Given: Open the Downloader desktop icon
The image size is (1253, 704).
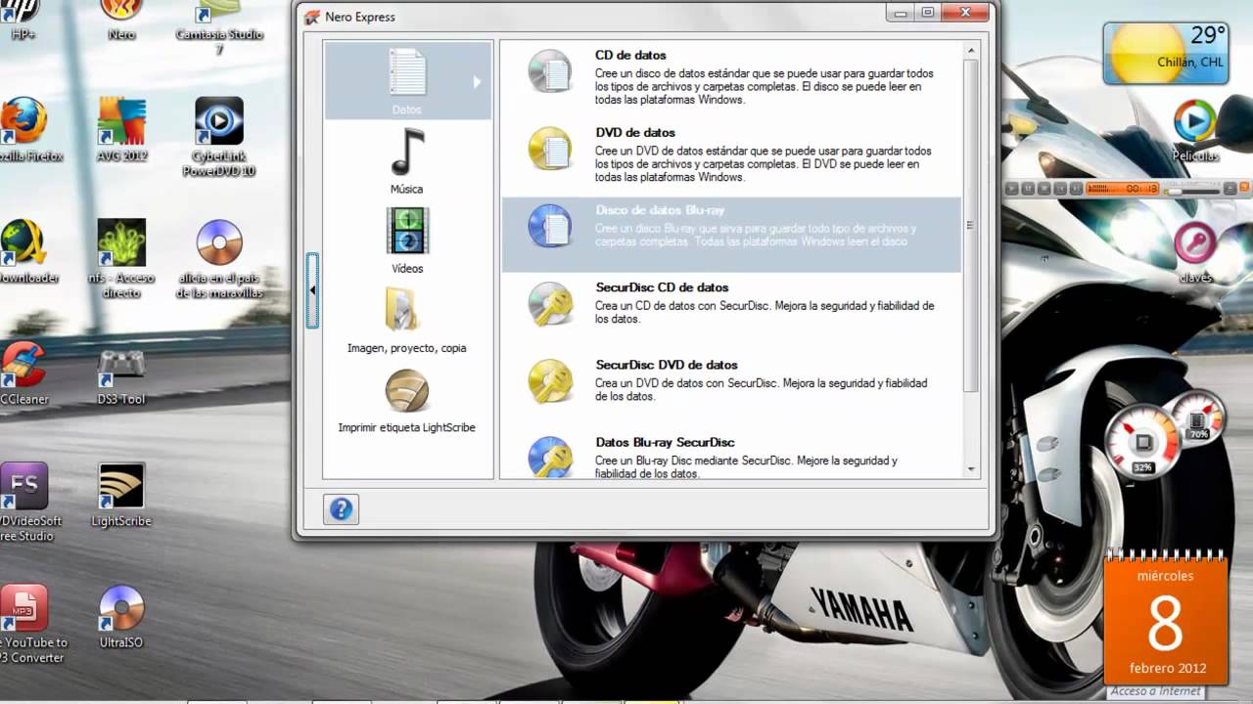Looking at the screenshot, I should click(x=25, y=251).
